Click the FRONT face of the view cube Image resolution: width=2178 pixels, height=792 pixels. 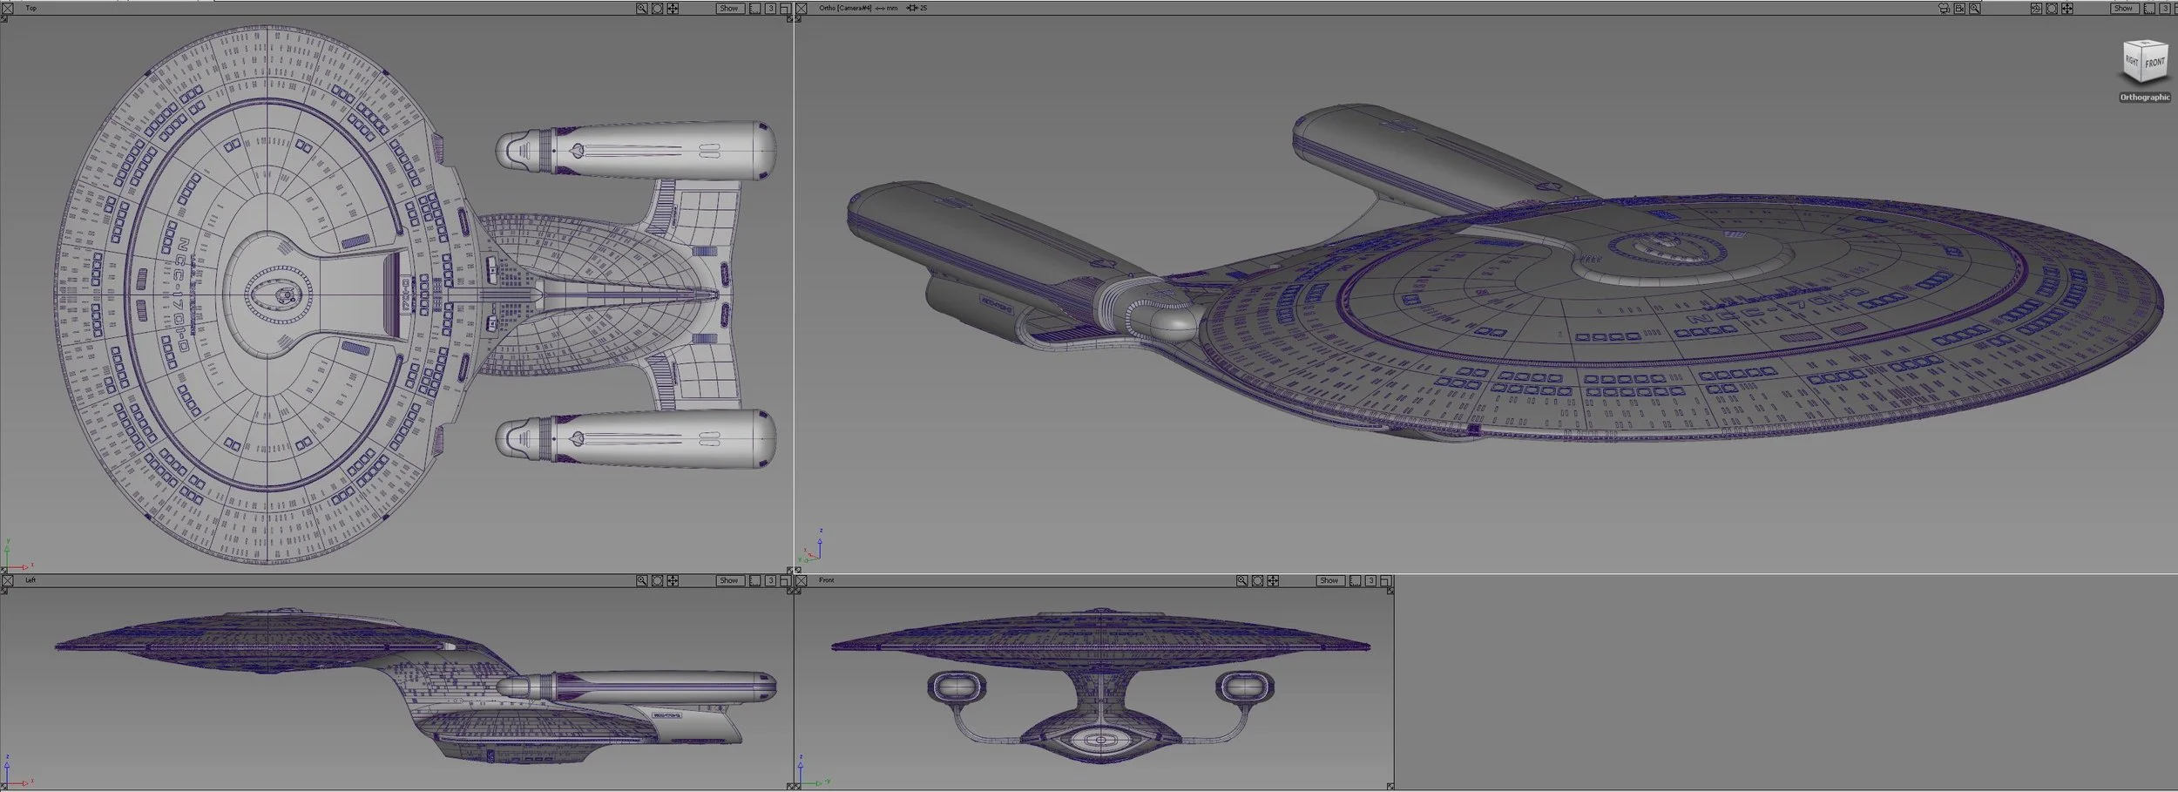2154,64
